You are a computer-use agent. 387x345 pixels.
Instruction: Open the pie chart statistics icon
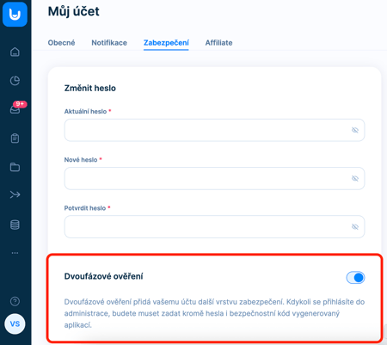15,81
